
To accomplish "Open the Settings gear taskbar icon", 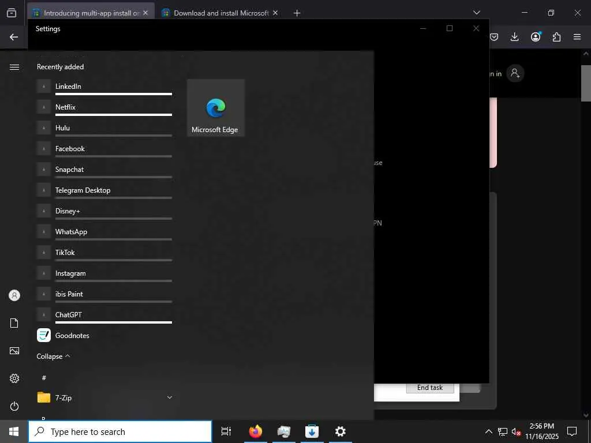I will (x=341, y=431).
